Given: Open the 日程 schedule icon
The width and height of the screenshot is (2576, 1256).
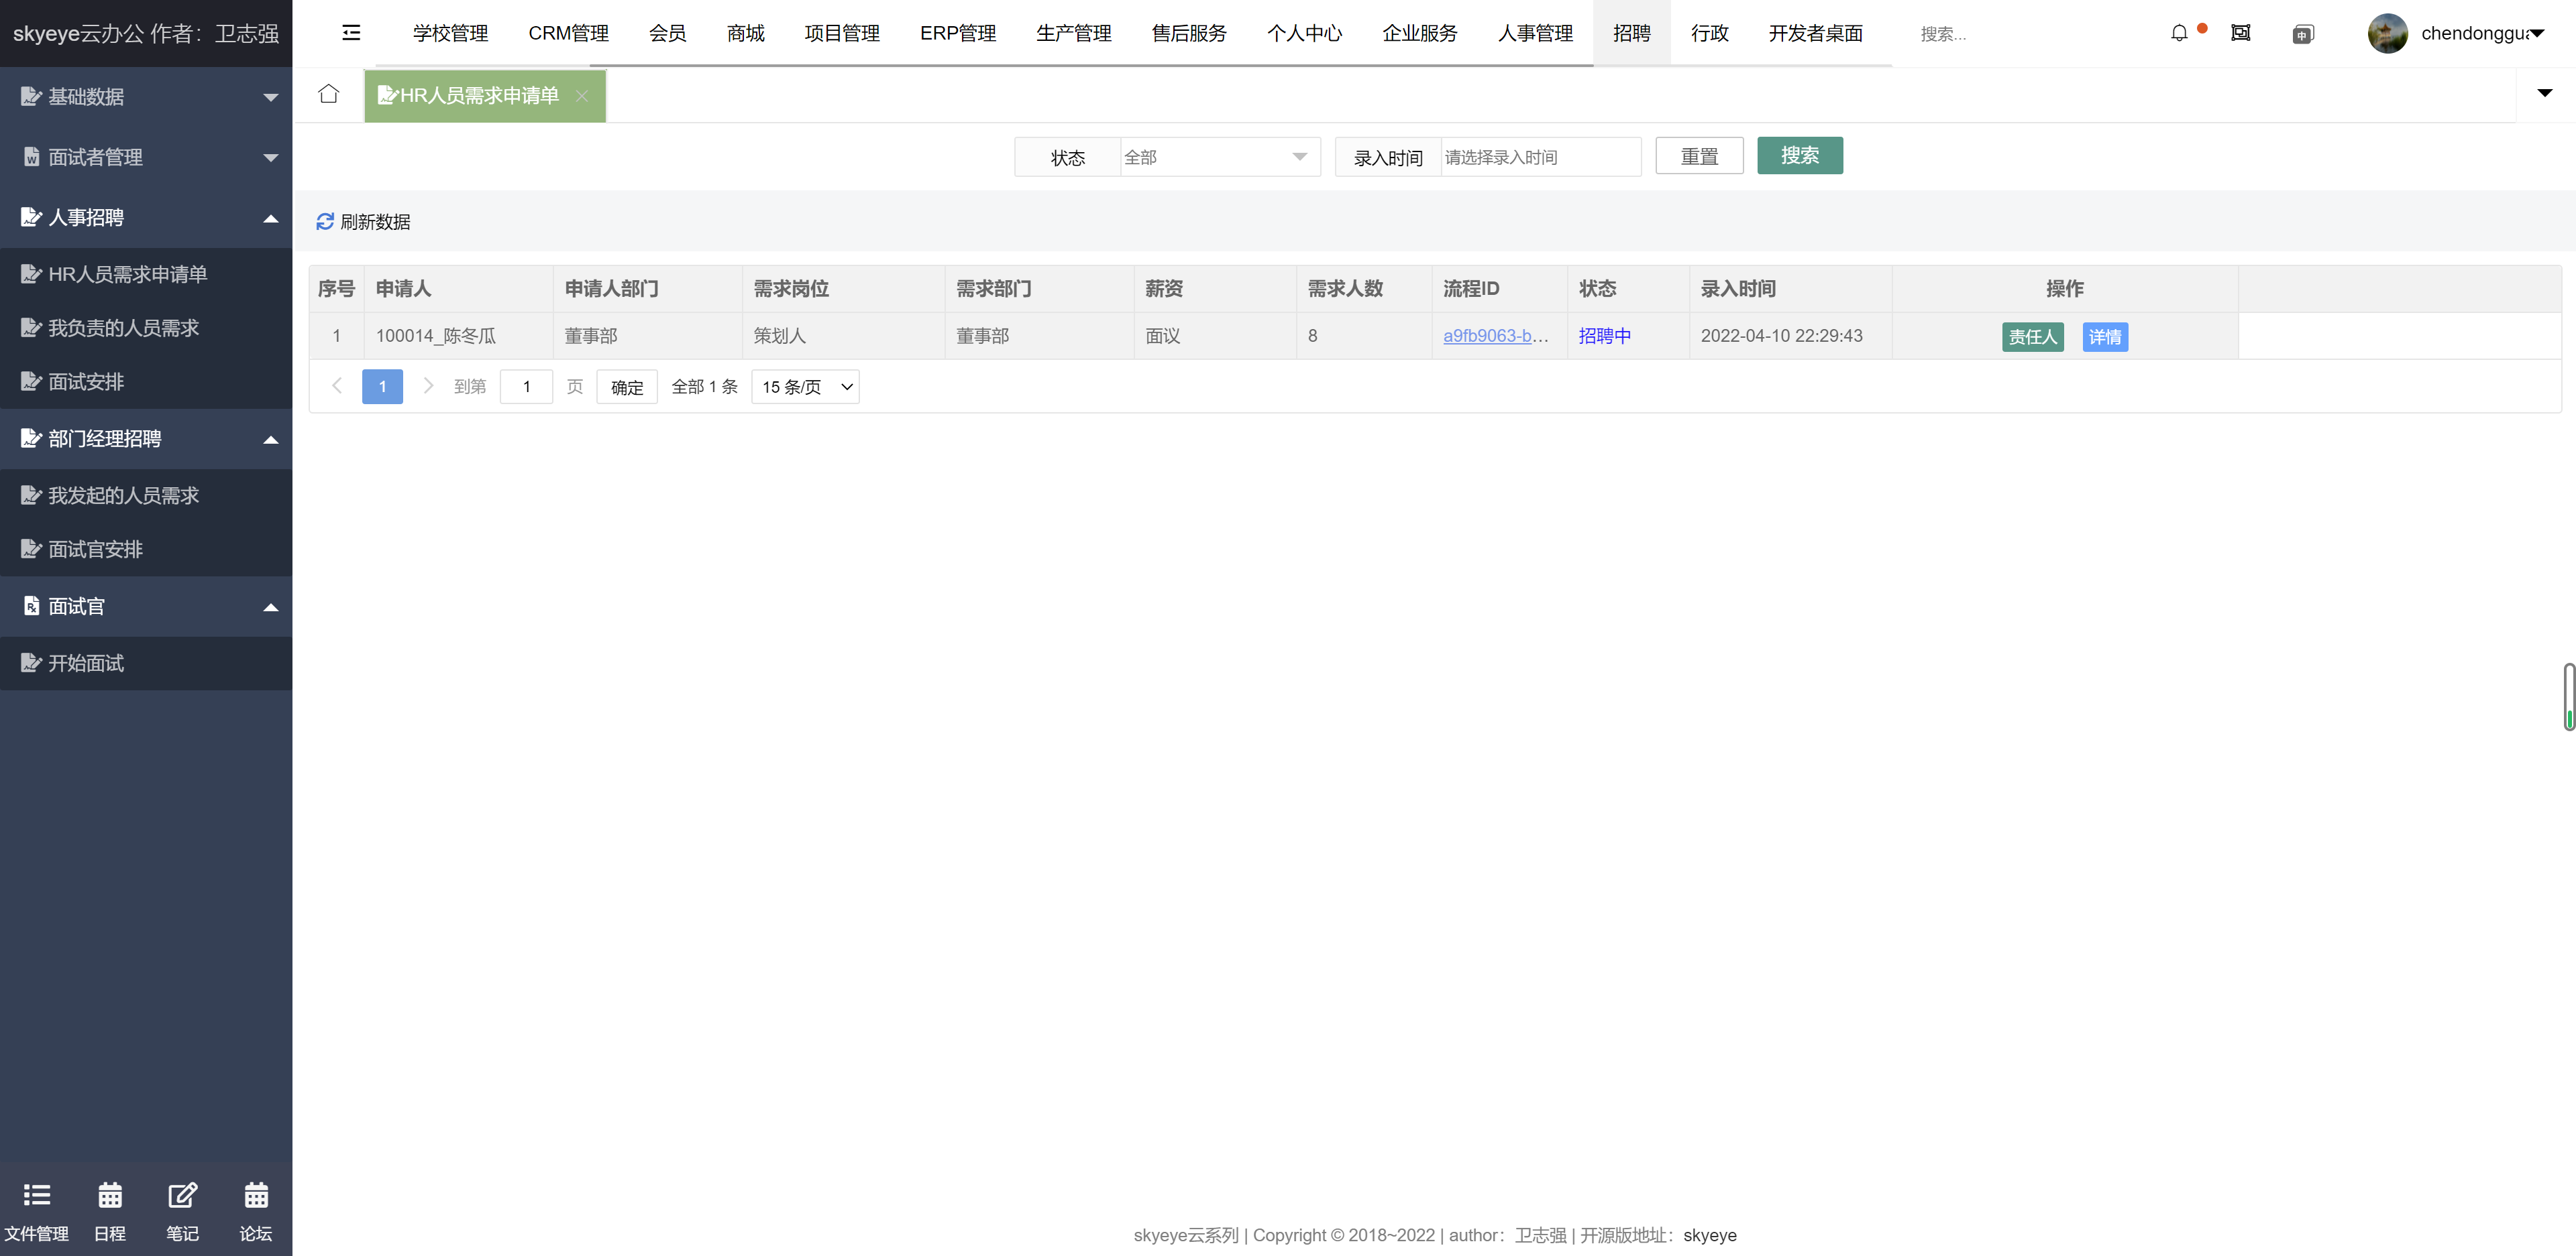Looking at the screenshot, I should coord(110,1196).
